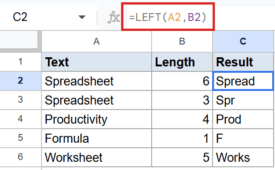Select the Length cell containing 4
275x170 pixels.
point(182,119)
